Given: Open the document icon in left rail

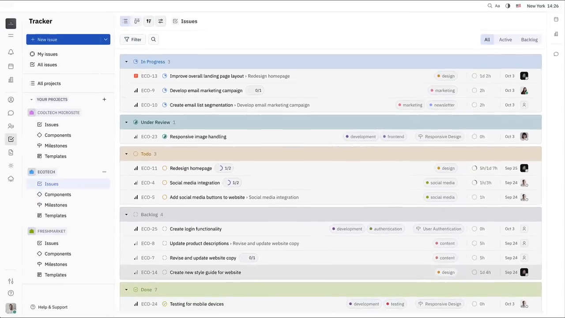Looking at the screenshot, I should (x=11, y=152).
